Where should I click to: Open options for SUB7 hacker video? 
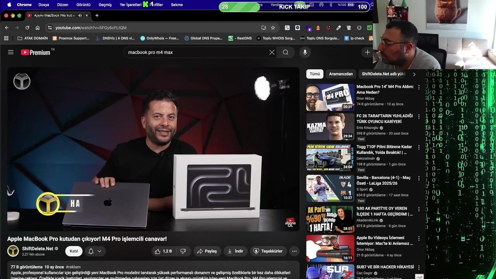coord(418,268)
